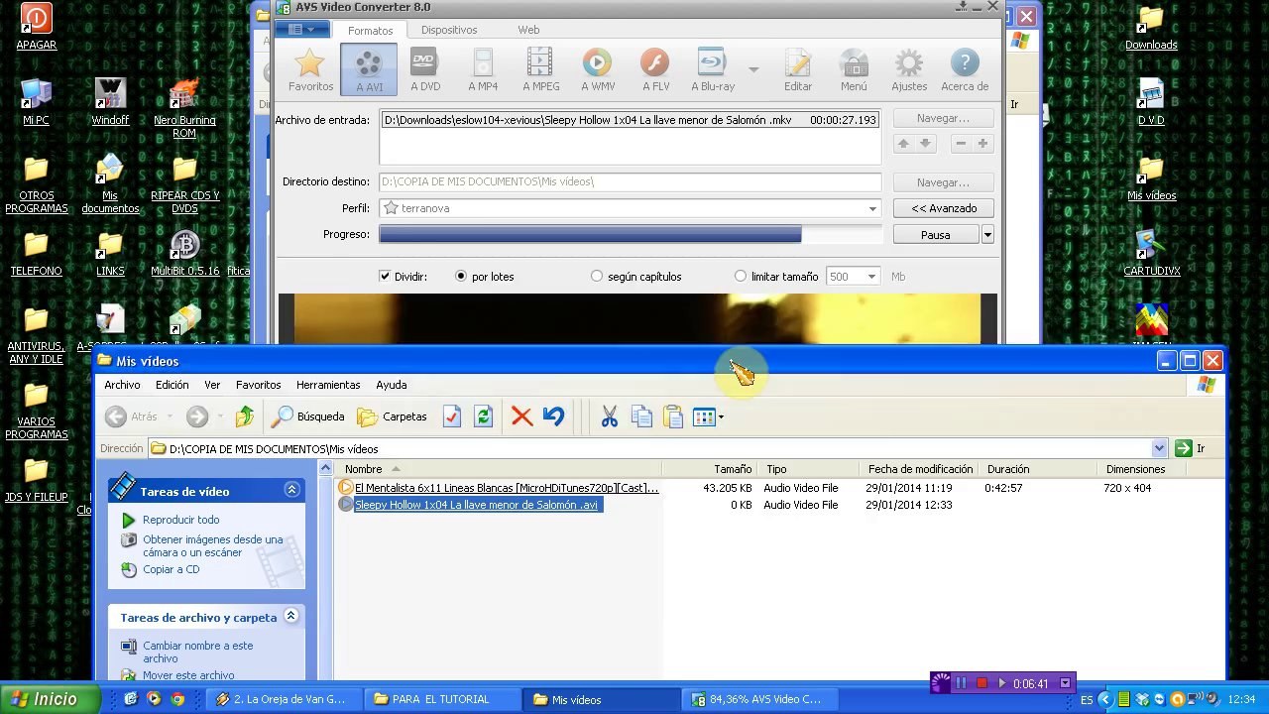Click Cambiar nombre a este archivo

click(197, 652)
